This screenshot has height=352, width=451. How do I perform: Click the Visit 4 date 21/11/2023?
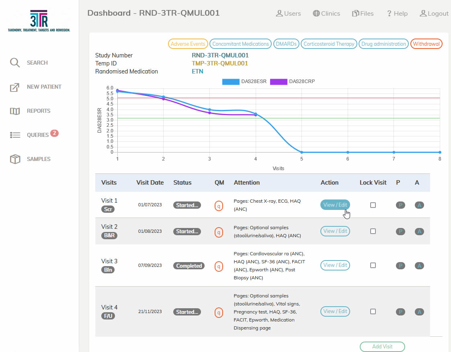[x=150, y=311]
